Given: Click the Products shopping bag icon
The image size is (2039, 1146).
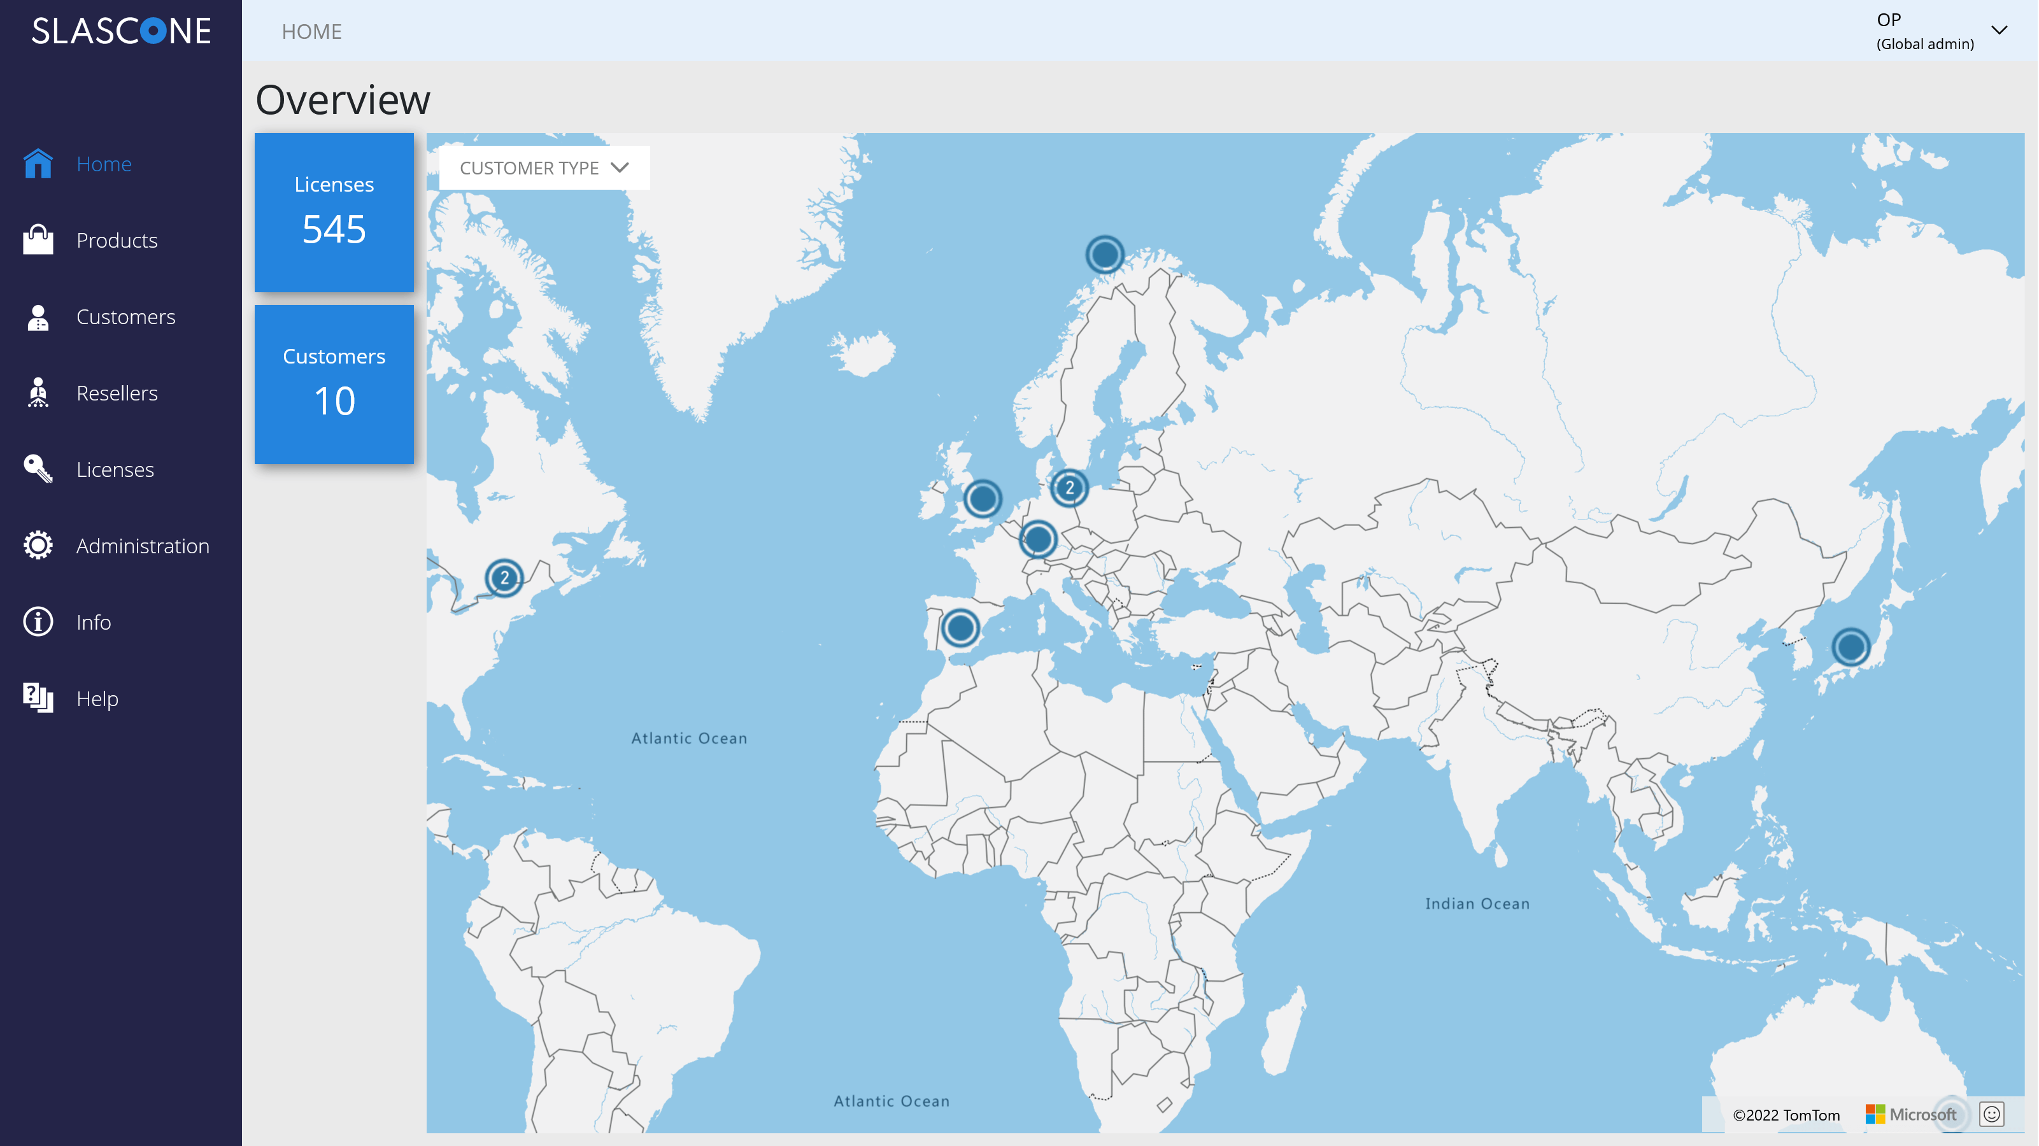Looking at the screenshot, I should (x=38, y=240).
